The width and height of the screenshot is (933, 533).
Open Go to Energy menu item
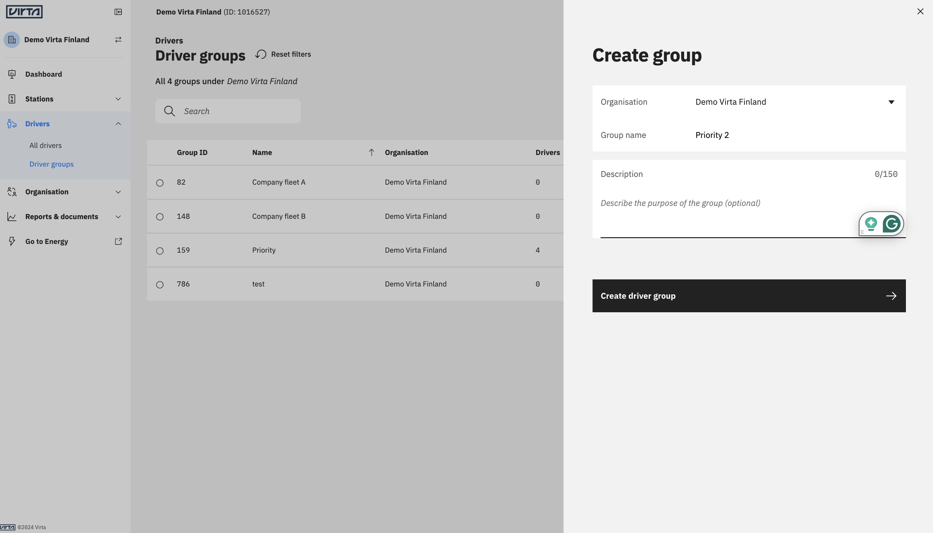[65, 241]
